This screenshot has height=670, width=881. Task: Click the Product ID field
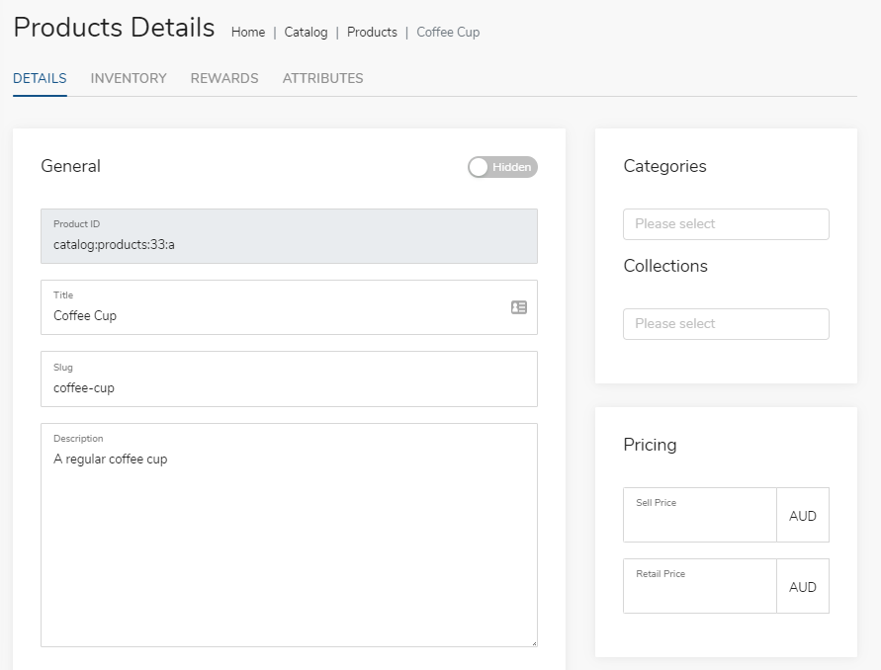289,236
